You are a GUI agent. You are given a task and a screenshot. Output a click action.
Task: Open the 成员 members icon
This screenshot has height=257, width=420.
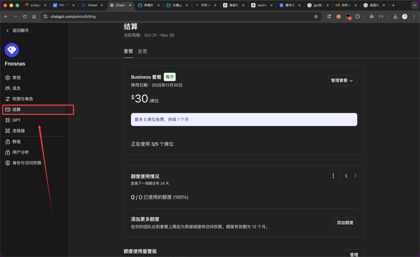click(x=8, y=88)
